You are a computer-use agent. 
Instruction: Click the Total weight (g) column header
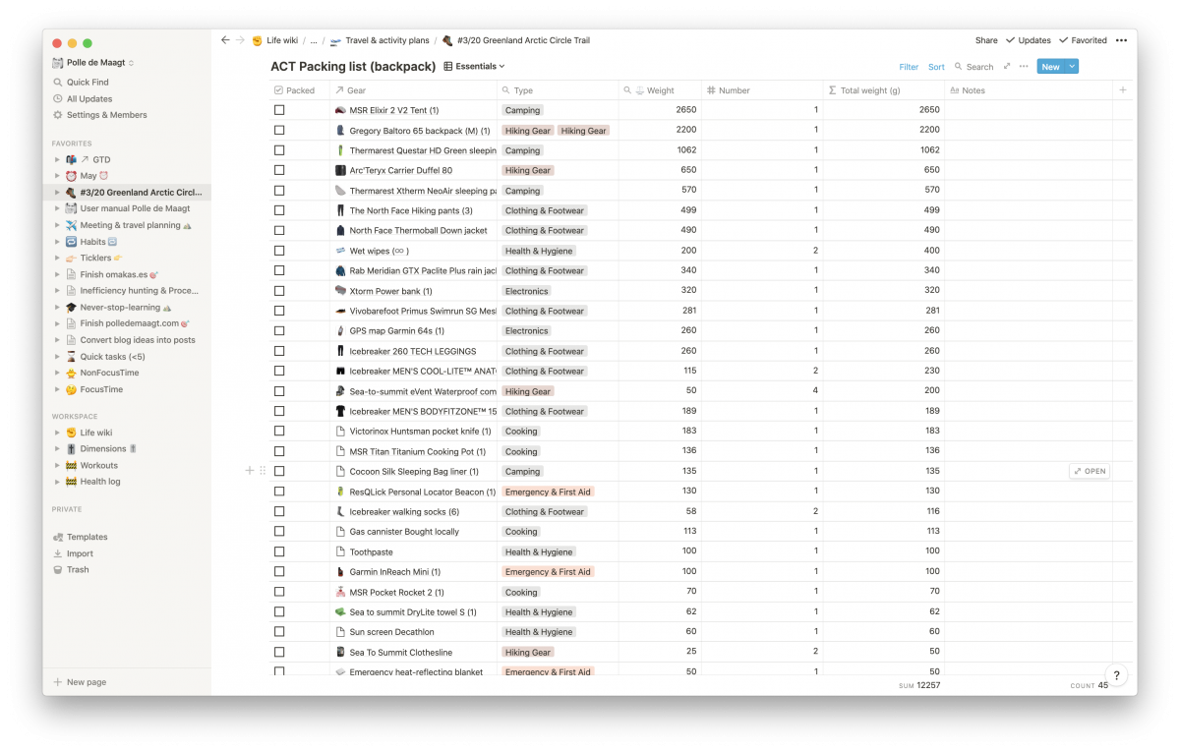click(x=884, y=90)
